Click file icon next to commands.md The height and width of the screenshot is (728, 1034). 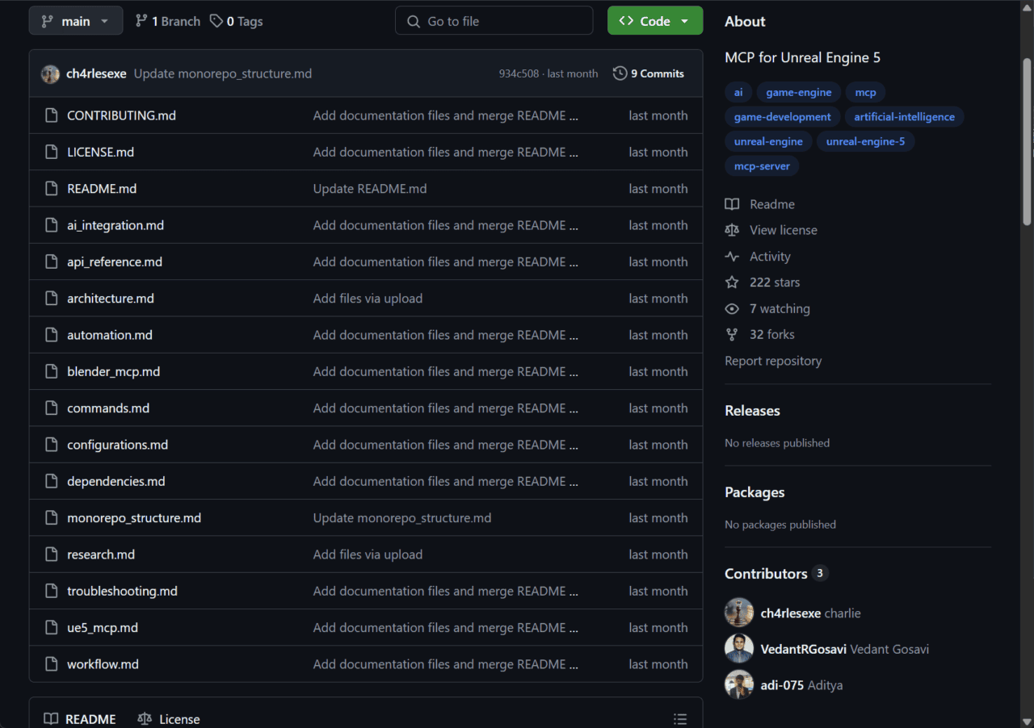[52, 408]
